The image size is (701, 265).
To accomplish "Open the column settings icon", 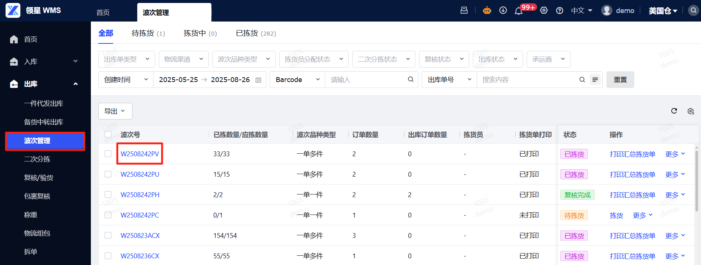I will pos(690,111).
